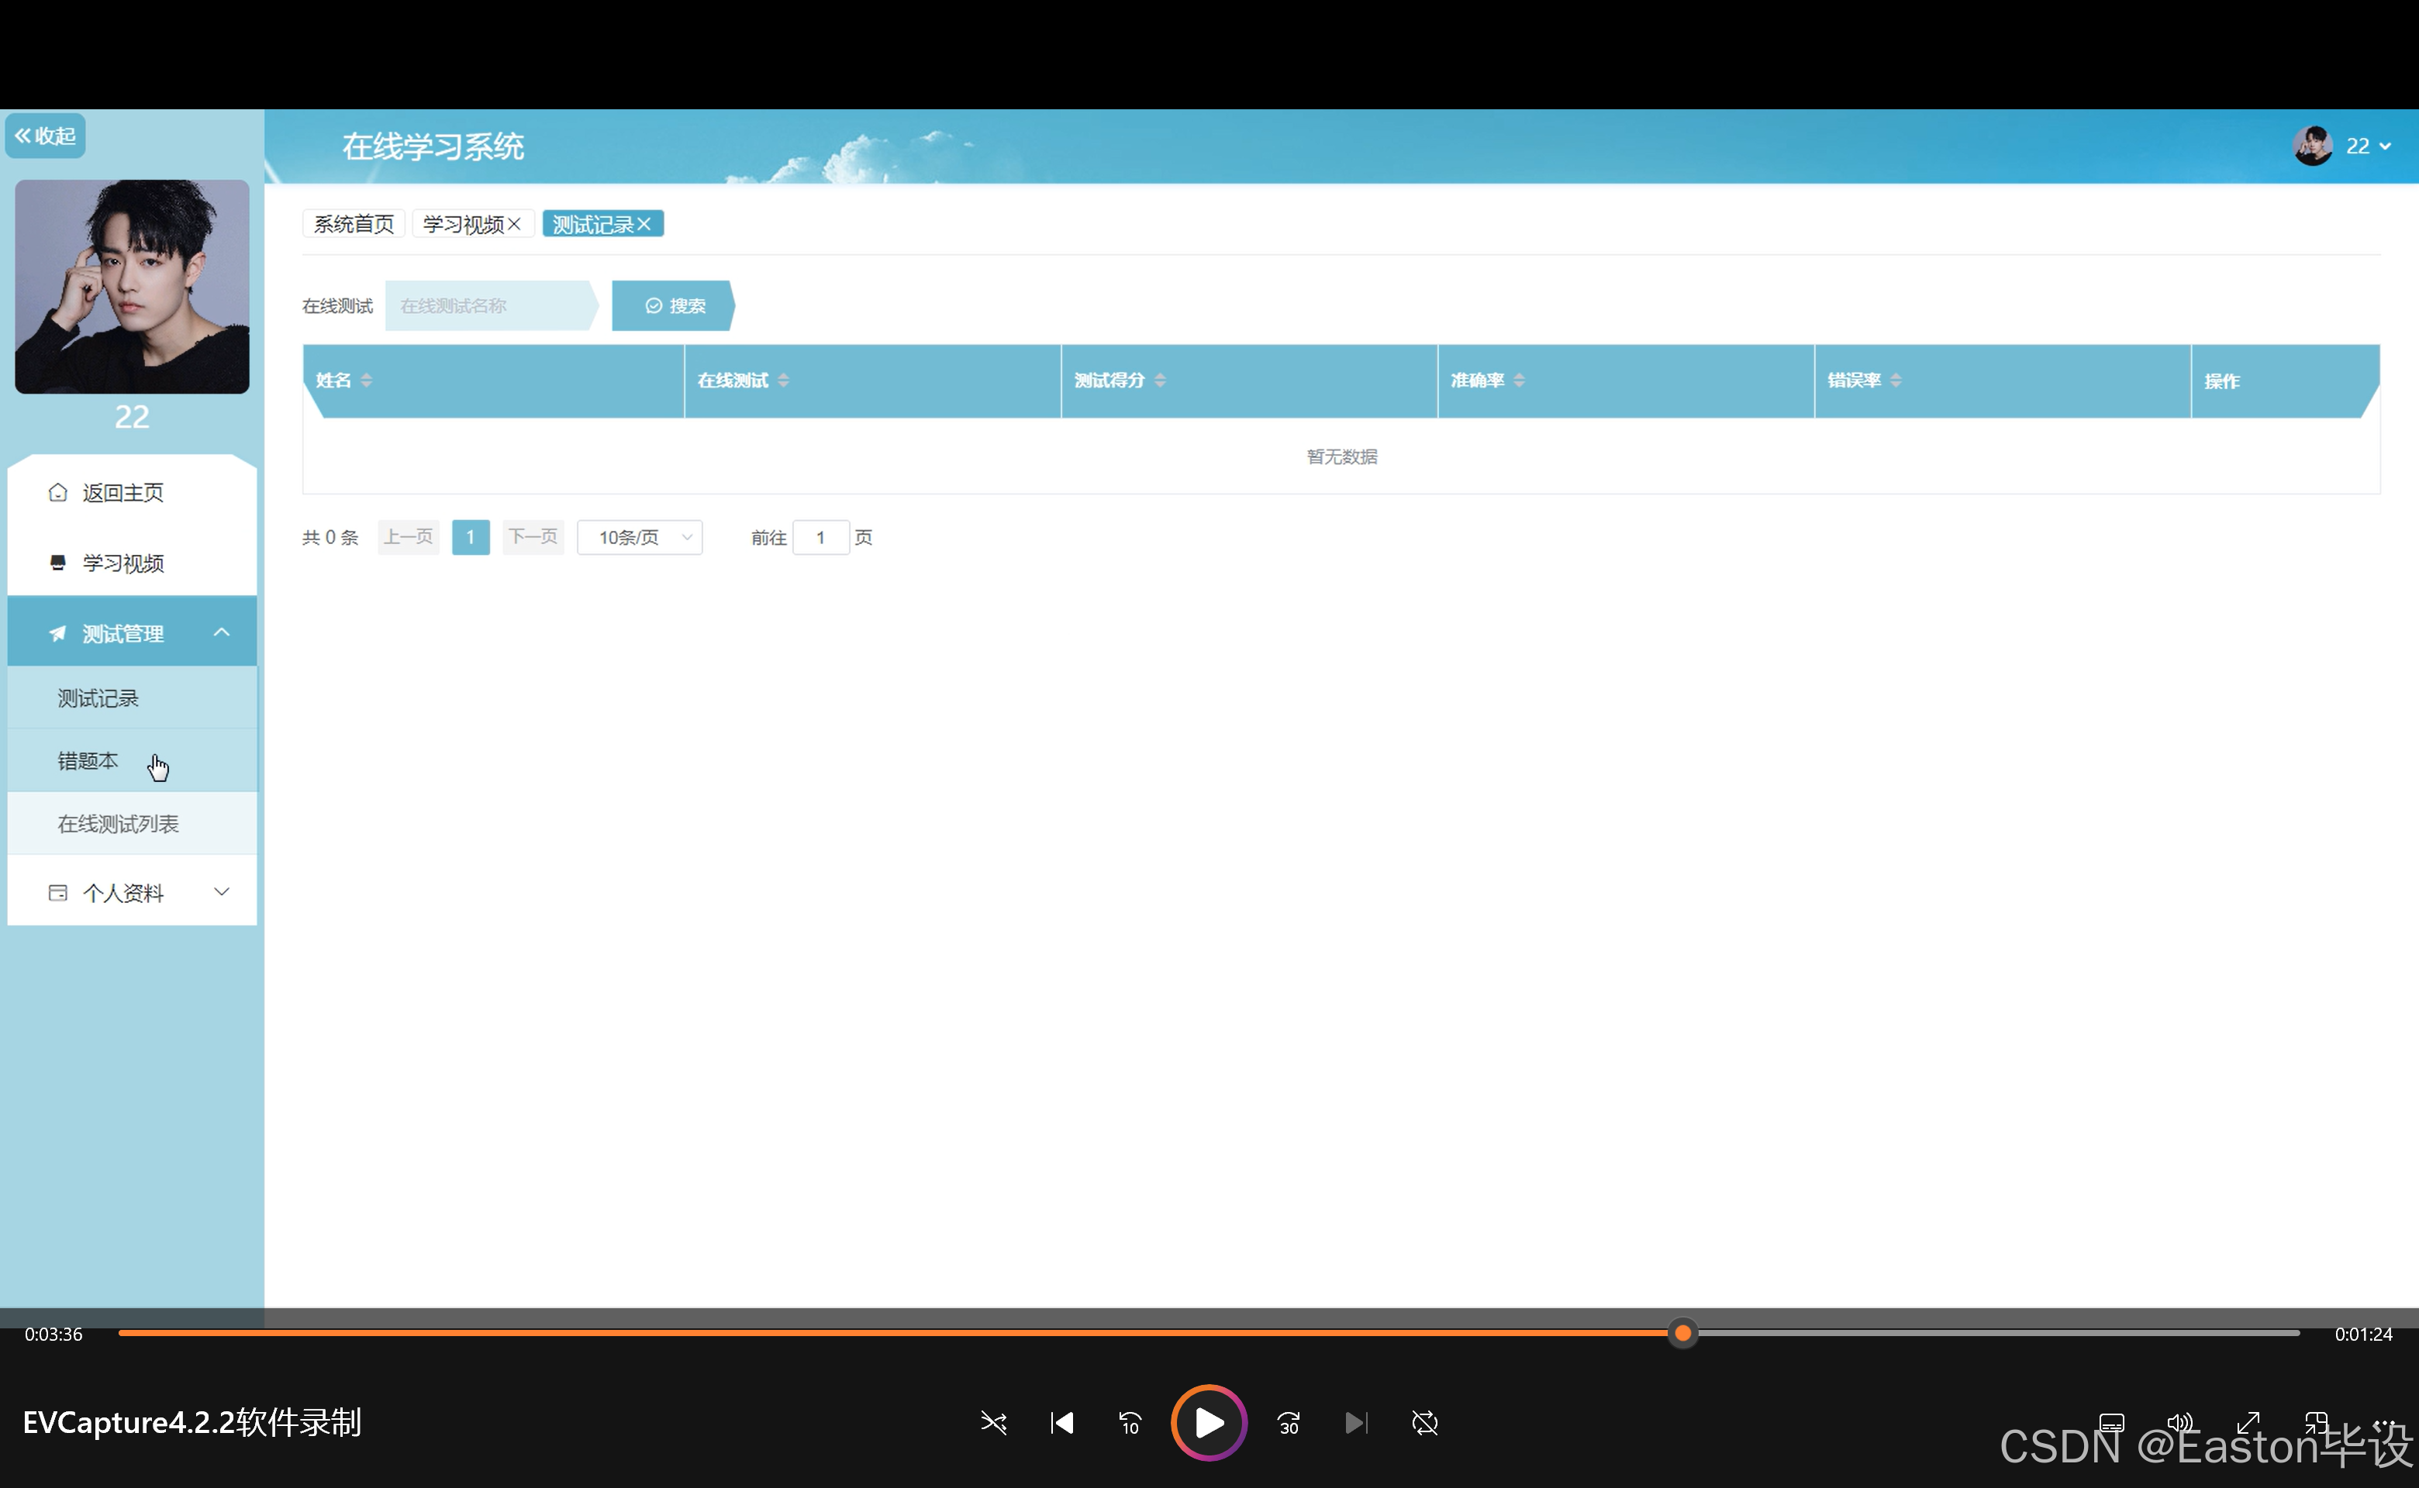Sort table by 测试得分 column arrows
Image resolution: width=2419 pixels, height=1488 pixels.
[1160, 381]
